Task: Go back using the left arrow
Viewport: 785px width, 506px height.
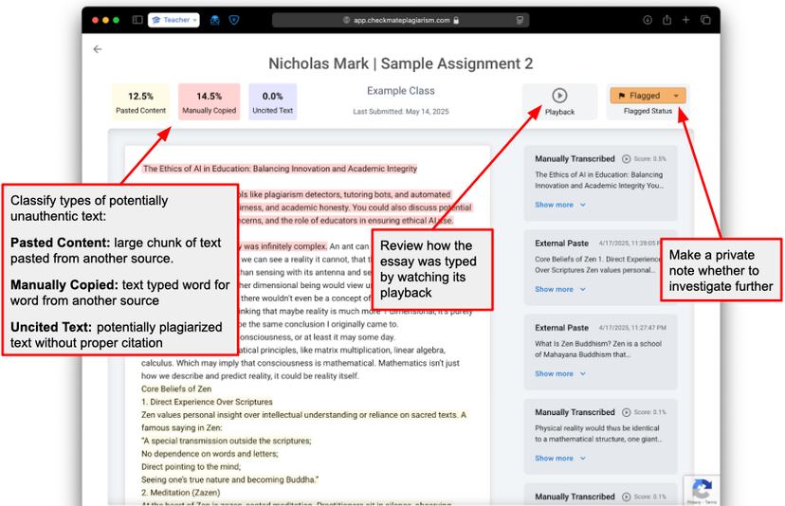Action: [x=97, y=49]
